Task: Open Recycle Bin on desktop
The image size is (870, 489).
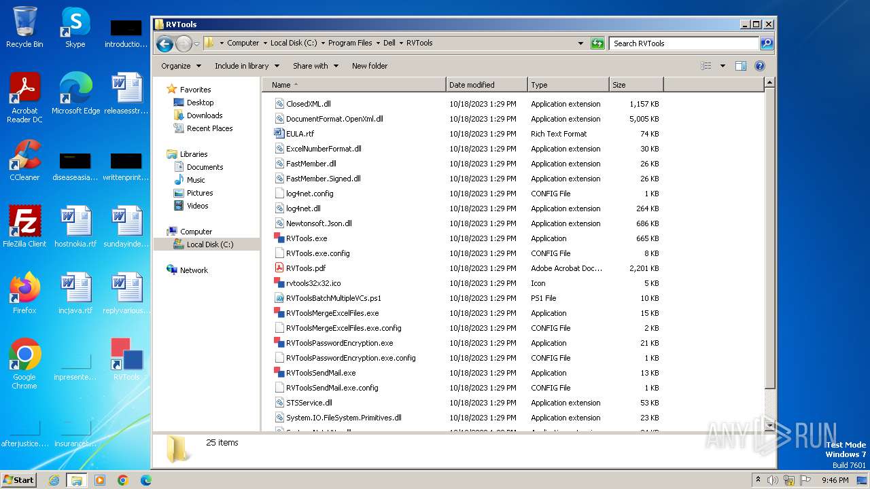Action: tap(24, 28)
